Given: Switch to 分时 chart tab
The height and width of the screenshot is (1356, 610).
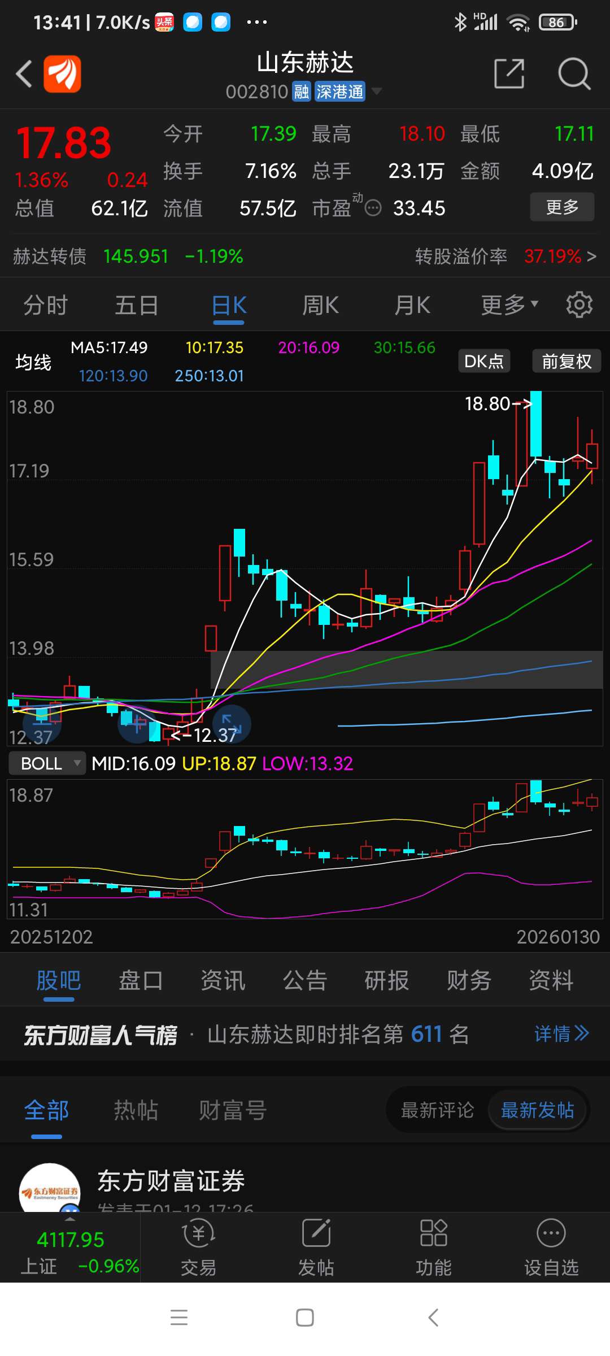Looking at the screenshot, I should point(46,305).
